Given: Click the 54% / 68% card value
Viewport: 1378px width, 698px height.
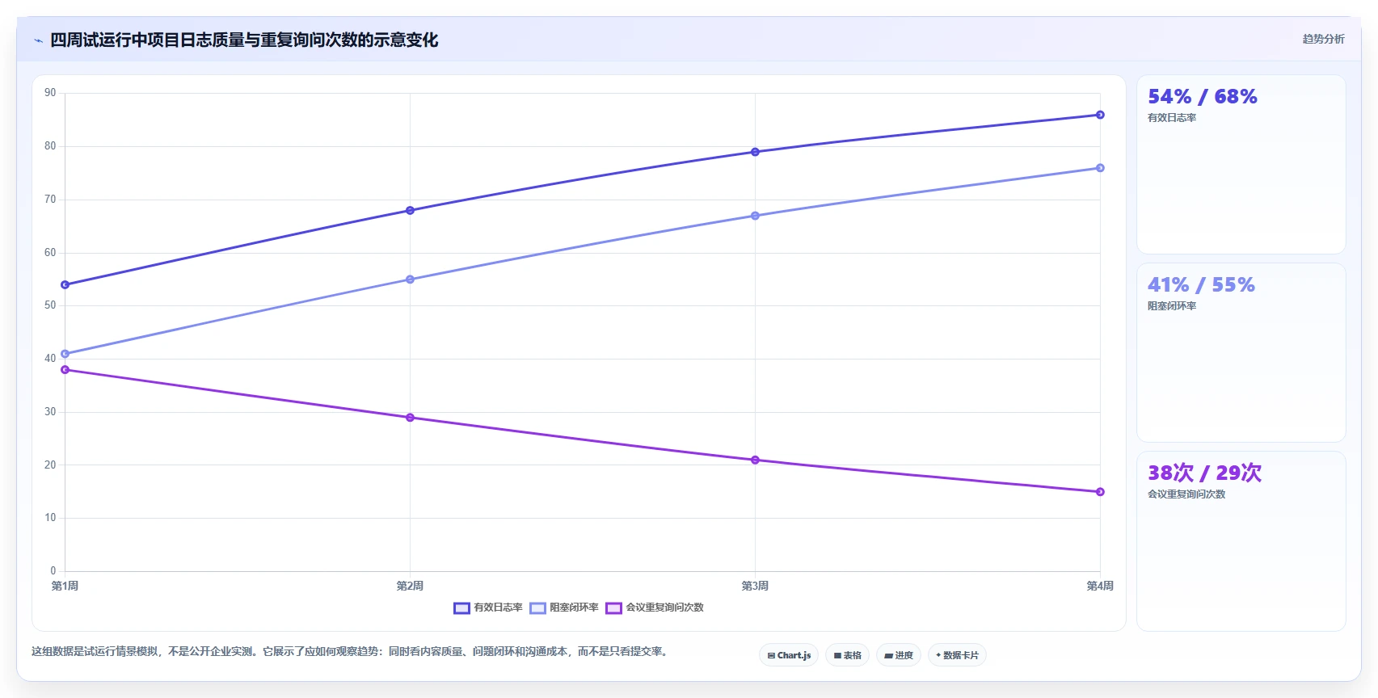Looking at the screenshot, I should (1203, 97).
